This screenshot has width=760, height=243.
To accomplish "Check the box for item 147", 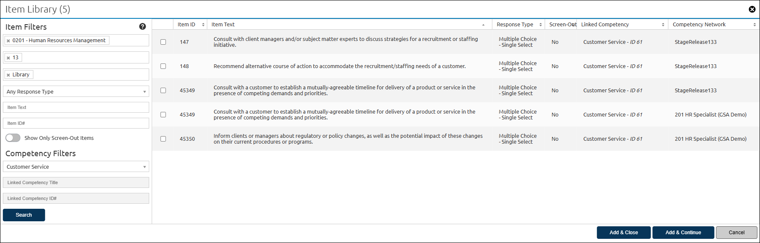I will click(x=163, y=42).
